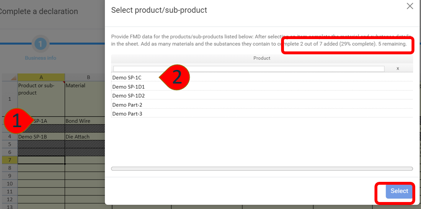Click the Business info step 1 icon

pyautogui.click(x=40, y=44)
